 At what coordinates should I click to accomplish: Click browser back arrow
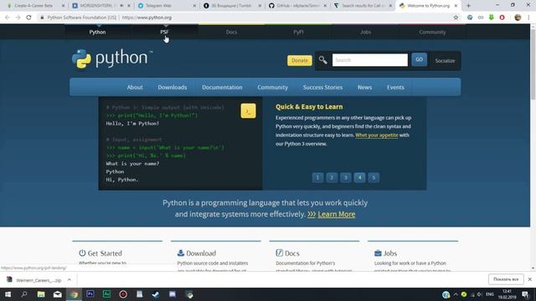click(x=8, y=18)
